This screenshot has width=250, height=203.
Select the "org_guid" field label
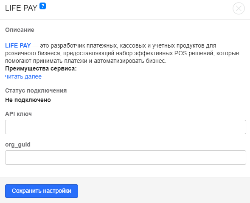coord(18,145)
